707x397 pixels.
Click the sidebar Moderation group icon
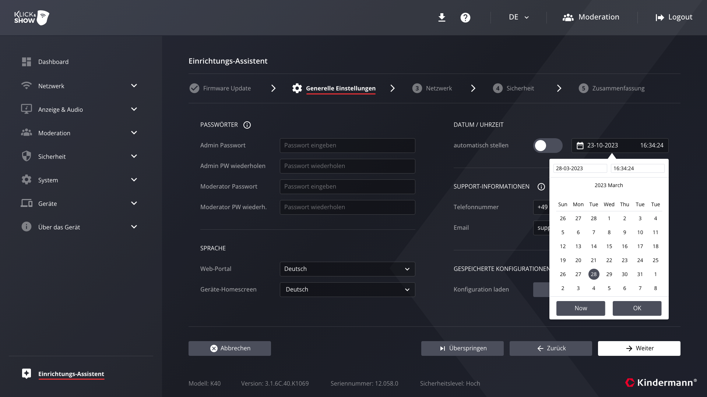coord(27,133)
